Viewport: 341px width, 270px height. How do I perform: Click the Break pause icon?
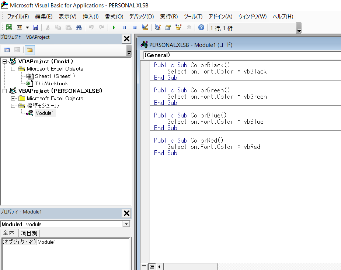[x=124, y=28]
